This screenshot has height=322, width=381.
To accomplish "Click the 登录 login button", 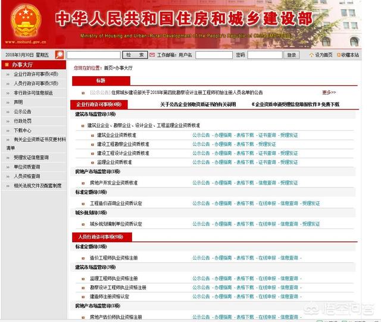I will click(x=291, y=55).
